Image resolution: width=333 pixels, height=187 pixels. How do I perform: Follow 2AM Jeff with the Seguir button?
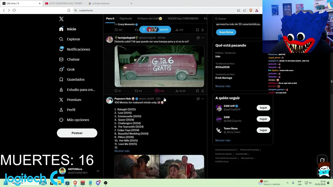click(x=263, y=108)
